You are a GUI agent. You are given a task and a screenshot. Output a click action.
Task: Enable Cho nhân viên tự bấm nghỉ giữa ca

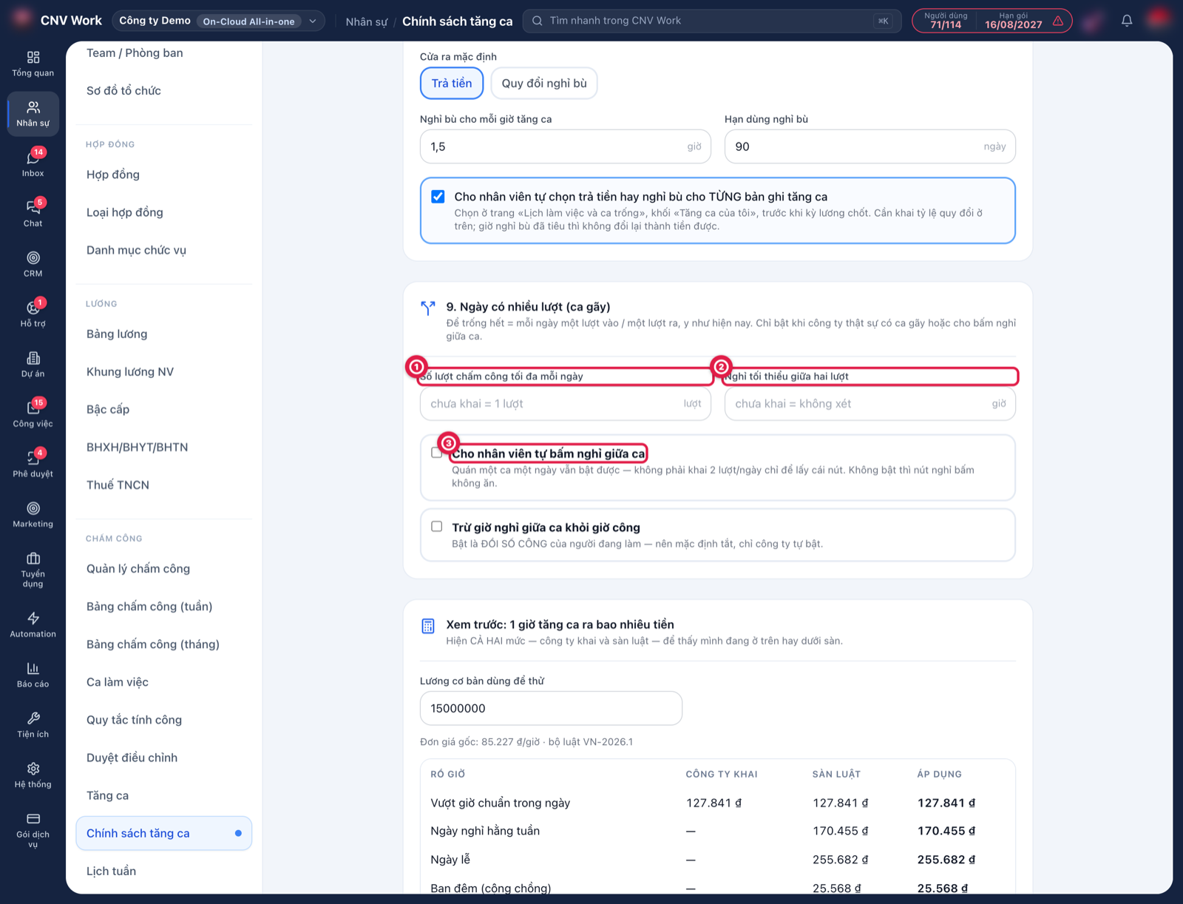437,453
